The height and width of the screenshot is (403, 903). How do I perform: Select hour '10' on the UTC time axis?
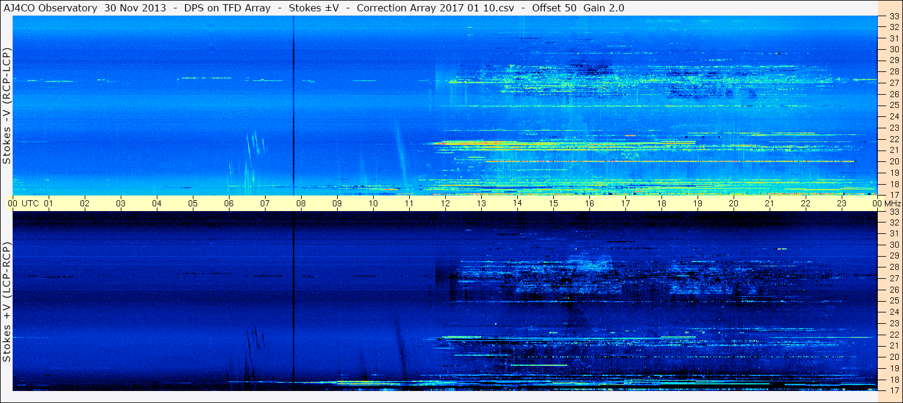pos(373,204)
